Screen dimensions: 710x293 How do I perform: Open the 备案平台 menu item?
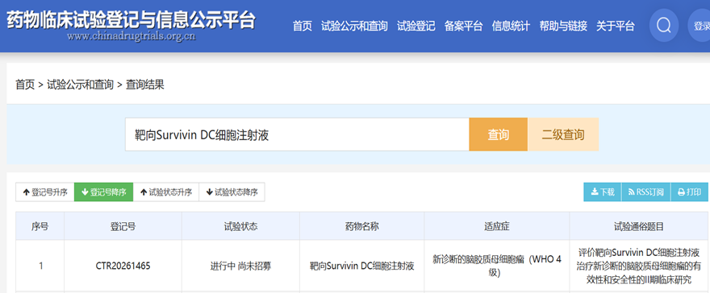pos(463,27)
